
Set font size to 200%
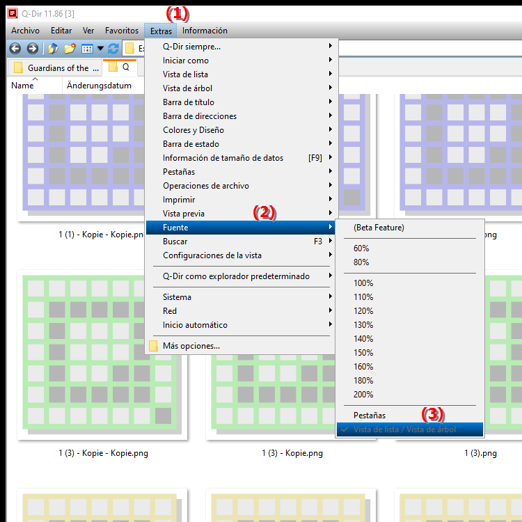410,395
